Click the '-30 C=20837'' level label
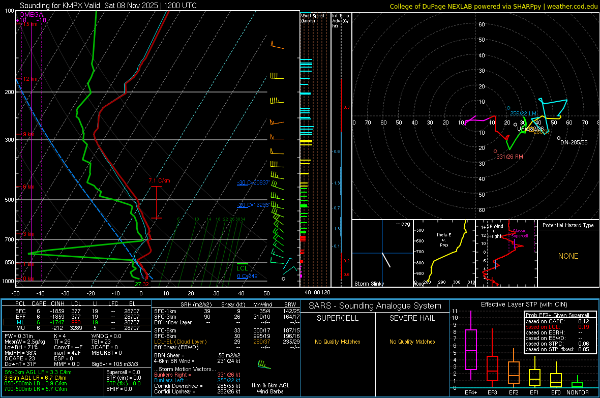Image resolution: width=600 pixels, height=398 pixels. click(253, 182)
